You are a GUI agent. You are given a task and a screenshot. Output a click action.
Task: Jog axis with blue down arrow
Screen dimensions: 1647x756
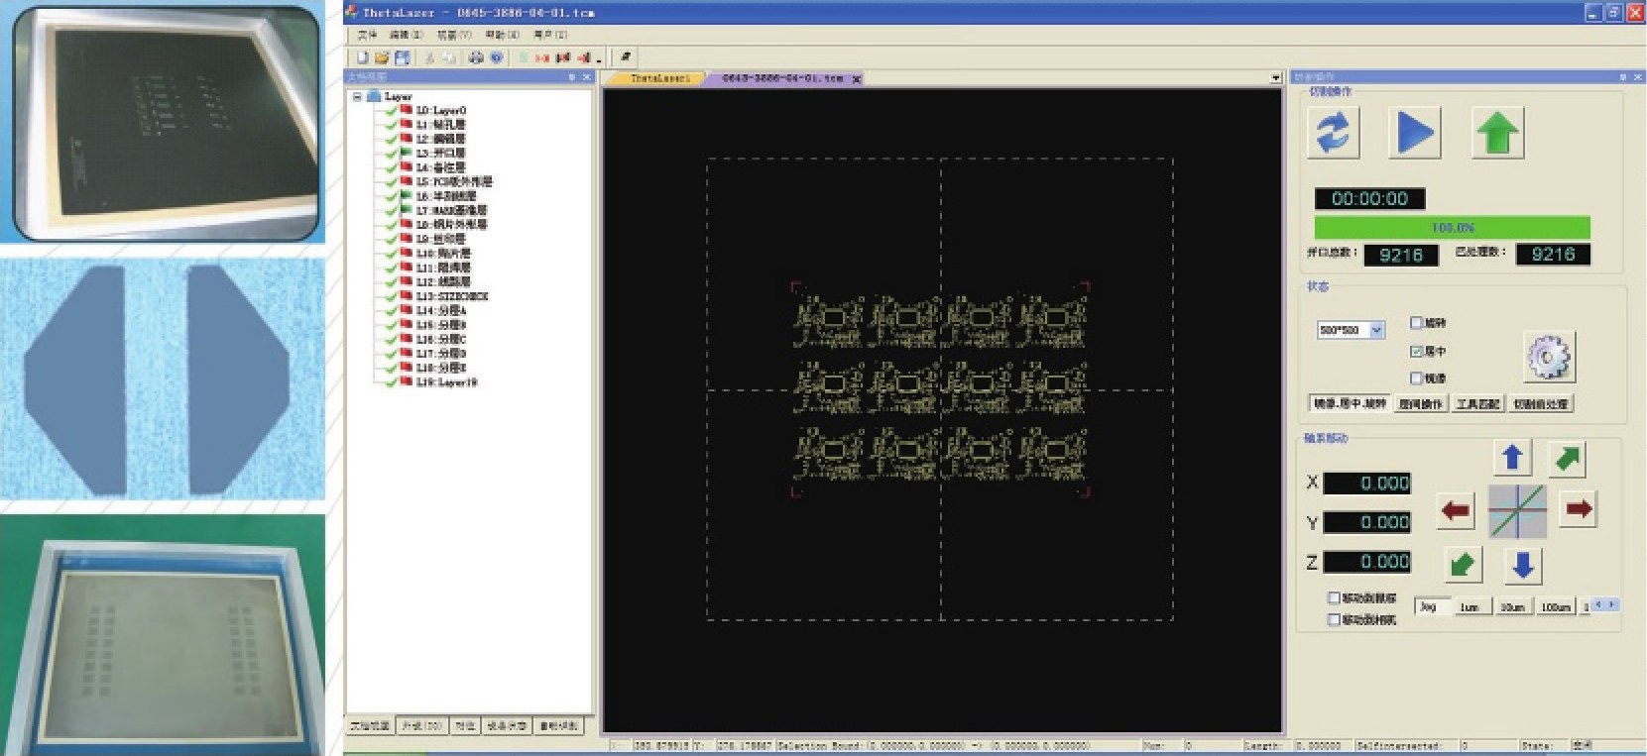pos(1523,565)
